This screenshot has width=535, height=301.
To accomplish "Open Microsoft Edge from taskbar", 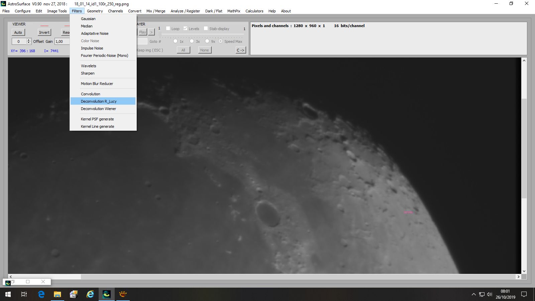I will [41, 294].
